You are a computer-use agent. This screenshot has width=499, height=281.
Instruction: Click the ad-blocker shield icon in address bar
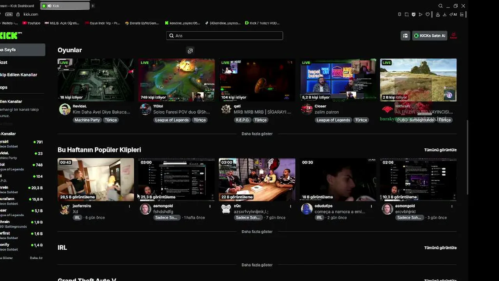pyautogui.click(x=414, y=14)
